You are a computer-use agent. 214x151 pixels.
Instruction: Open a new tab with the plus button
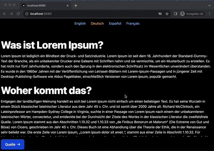76,6
